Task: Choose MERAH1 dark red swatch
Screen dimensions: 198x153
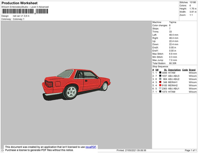Action: [160, 82]
